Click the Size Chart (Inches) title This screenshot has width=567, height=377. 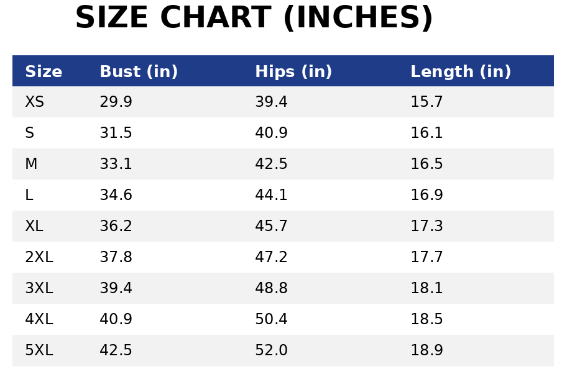[254, 19]
